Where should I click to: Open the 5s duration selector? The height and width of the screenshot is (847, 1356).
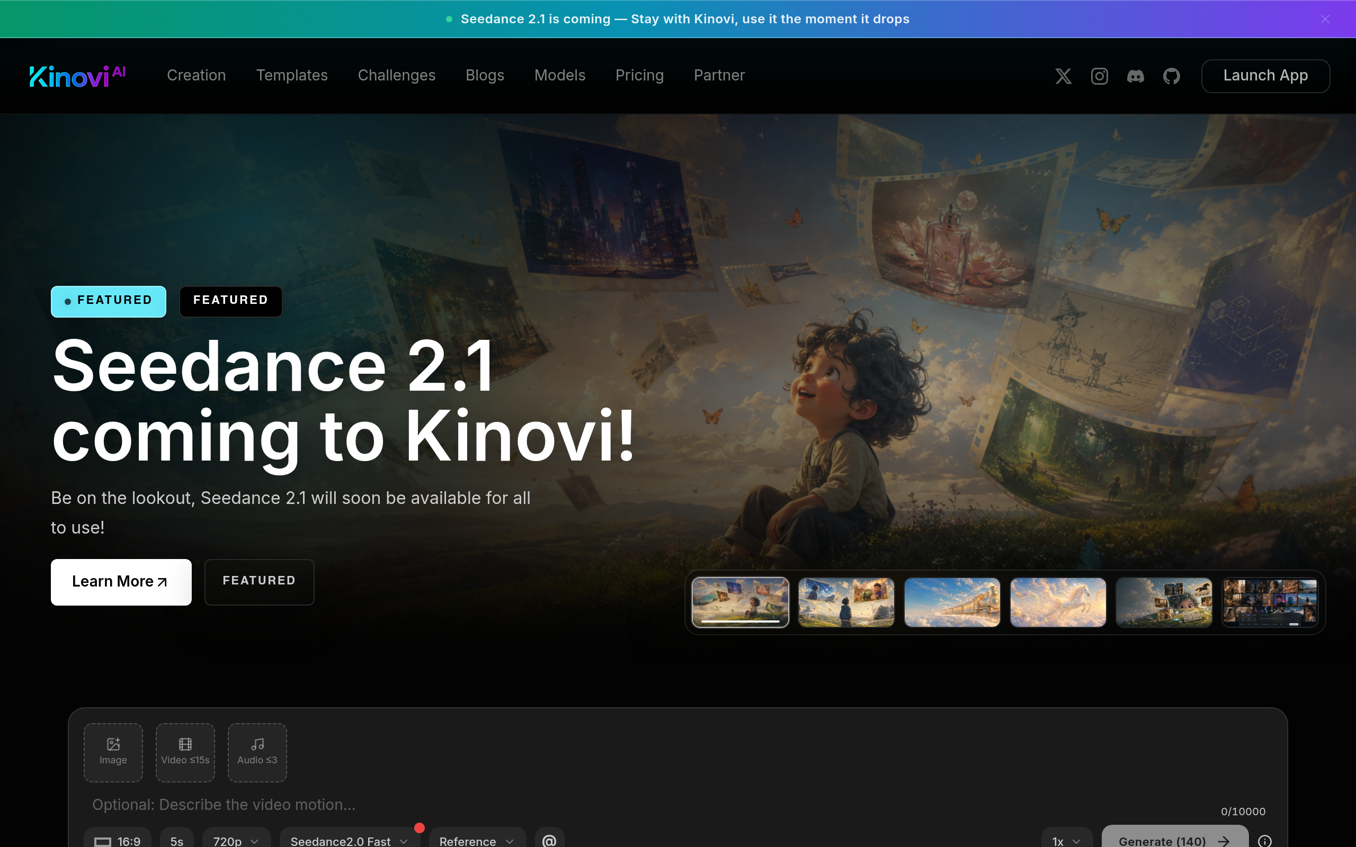(177, 840)
